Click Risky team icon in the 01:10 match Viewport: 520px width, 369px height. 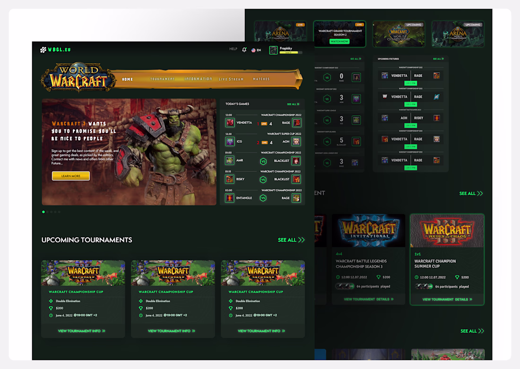click(x=229, y=179)
